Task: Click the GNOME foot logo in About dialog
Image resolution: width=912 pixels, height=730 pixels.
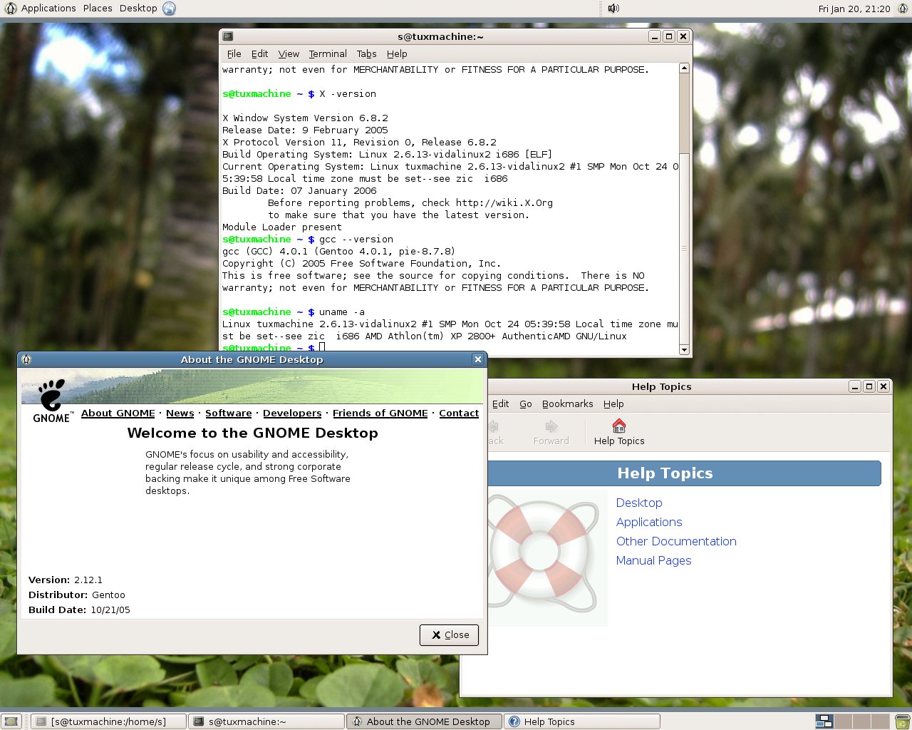Action: 52,401
